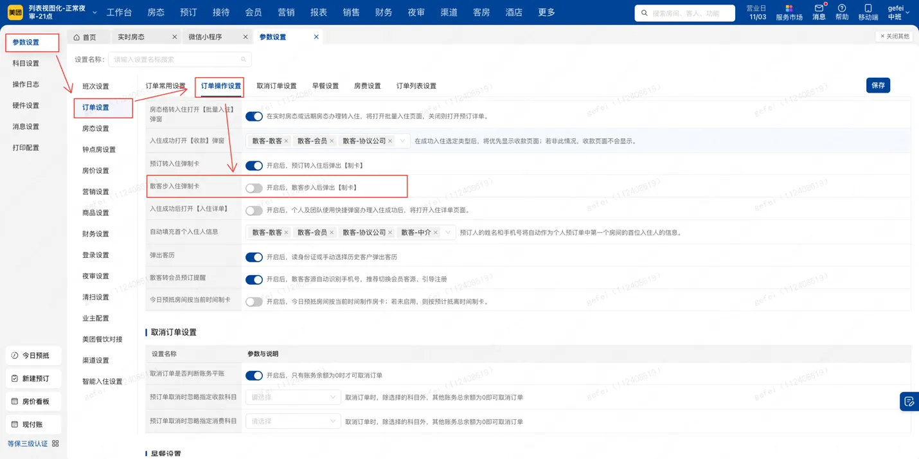Disable the 弹出客历 toggle
This screenshot has height=459, width=919.
point(254,256)
